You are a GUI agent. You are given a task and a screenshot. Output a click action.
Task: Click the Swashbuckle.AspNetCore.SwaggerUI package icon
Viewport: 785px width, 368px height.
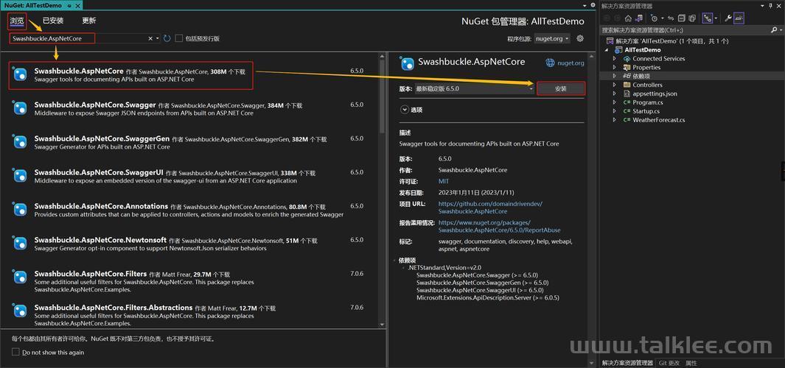[20, 175]
